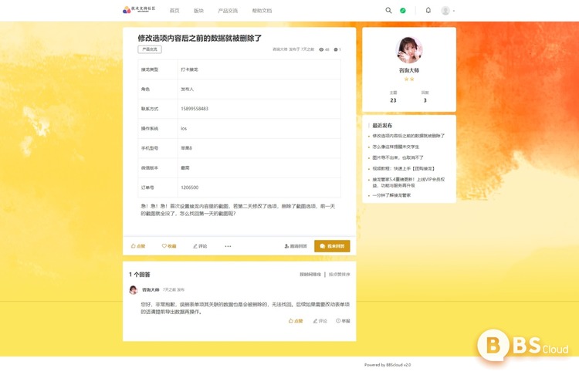This screenshot has width=579, height=375.
Task: Click the green round icon beside search
Action: (403, 11)
